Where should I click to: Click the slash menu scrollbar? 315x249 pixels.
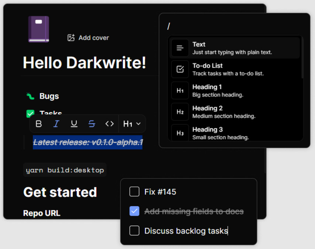coord(302,58)
